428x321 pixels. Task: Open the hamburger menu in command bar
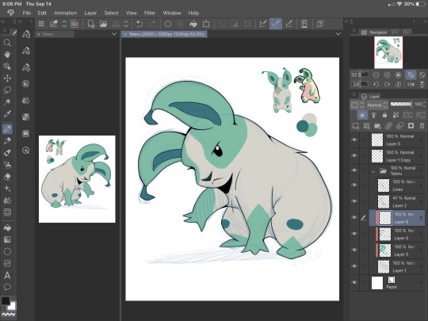41,24
